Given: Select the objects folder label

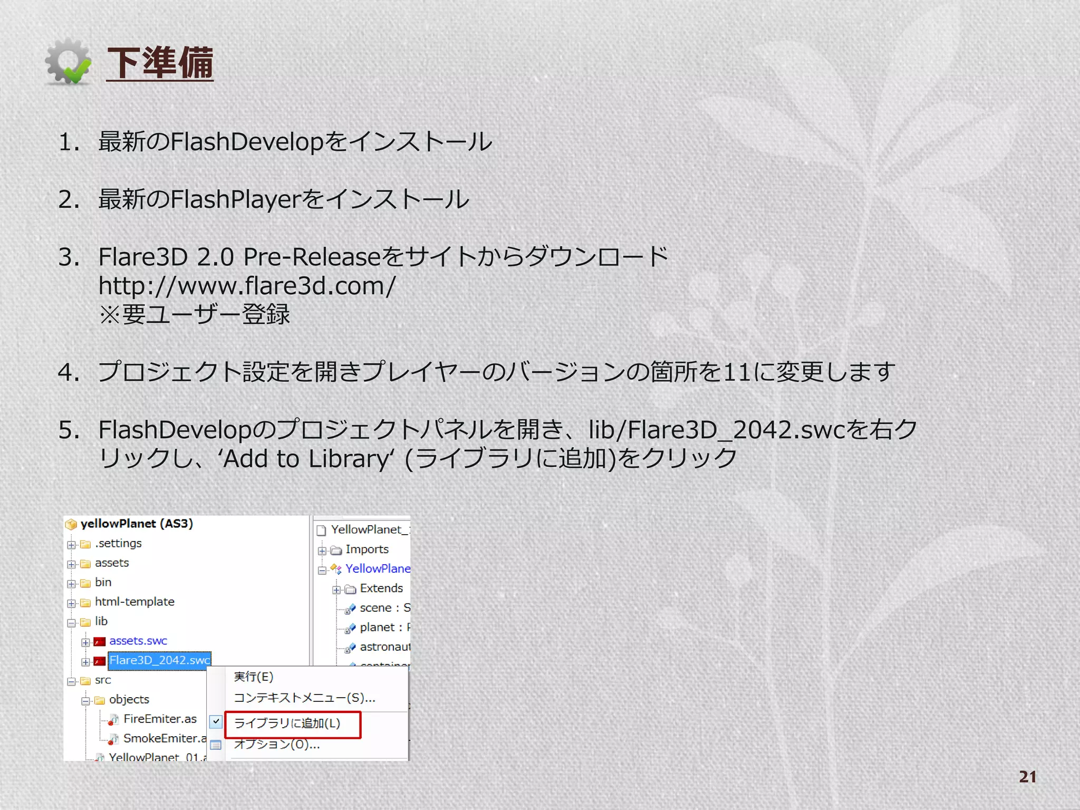Looking at the screenshot, I should click(x=129, y=699).
